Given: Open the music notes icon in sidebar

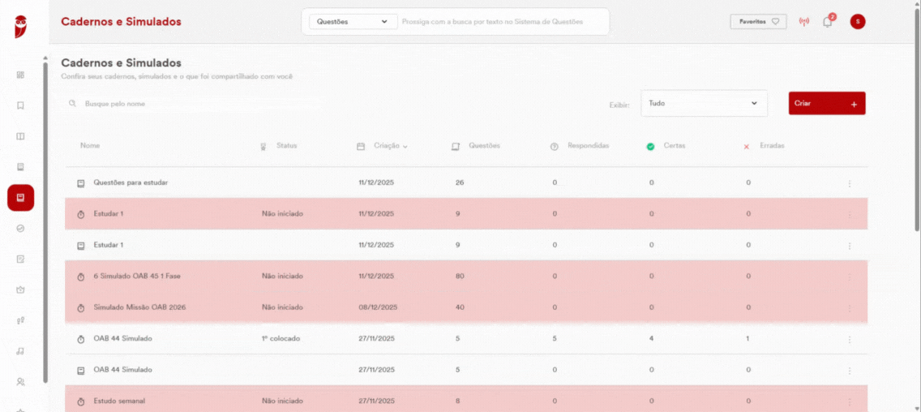Looking at the screenshot, I should point(20,351).
